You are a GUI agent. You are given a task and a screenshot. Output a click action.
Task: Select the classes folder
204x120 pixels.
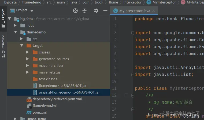point(44,52)
